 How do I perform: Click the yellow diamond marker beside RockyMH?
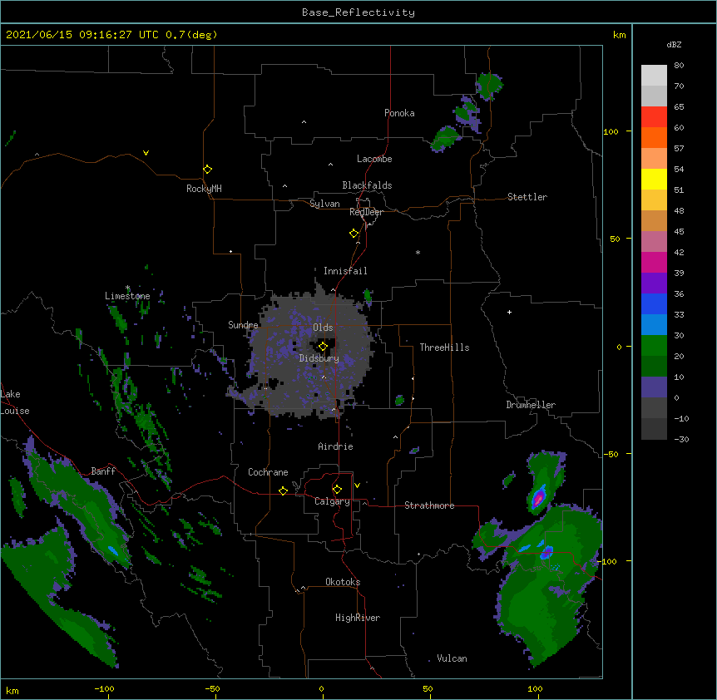(207, 170)
